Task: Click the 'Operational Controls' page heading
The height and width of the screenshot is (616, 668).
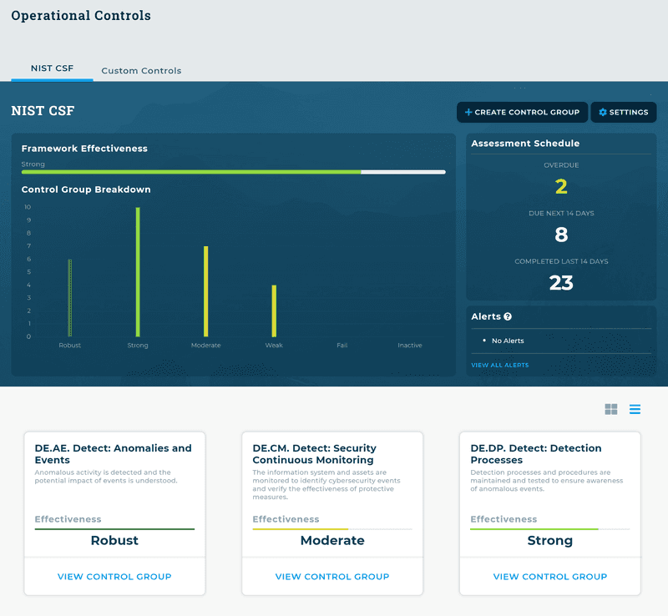Action: click(x=81, y=15)
